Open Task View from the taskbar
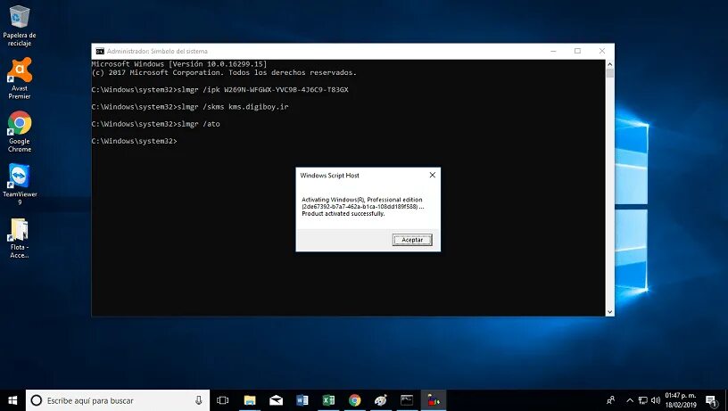 (223, 400)
